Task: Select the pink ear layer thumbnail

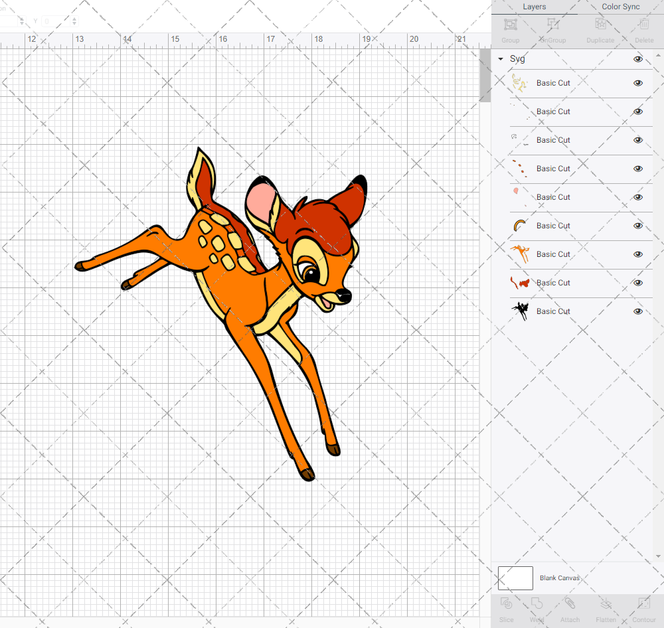Action: click(520, 197)
